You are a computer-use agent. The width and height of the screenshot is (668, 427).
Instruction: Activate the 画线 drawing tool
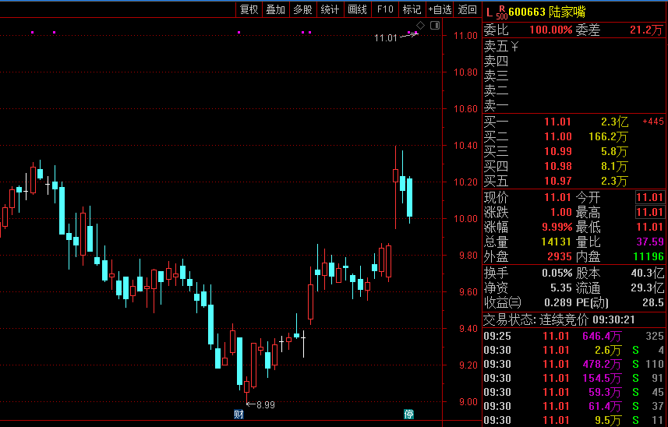tap(357, 9)
